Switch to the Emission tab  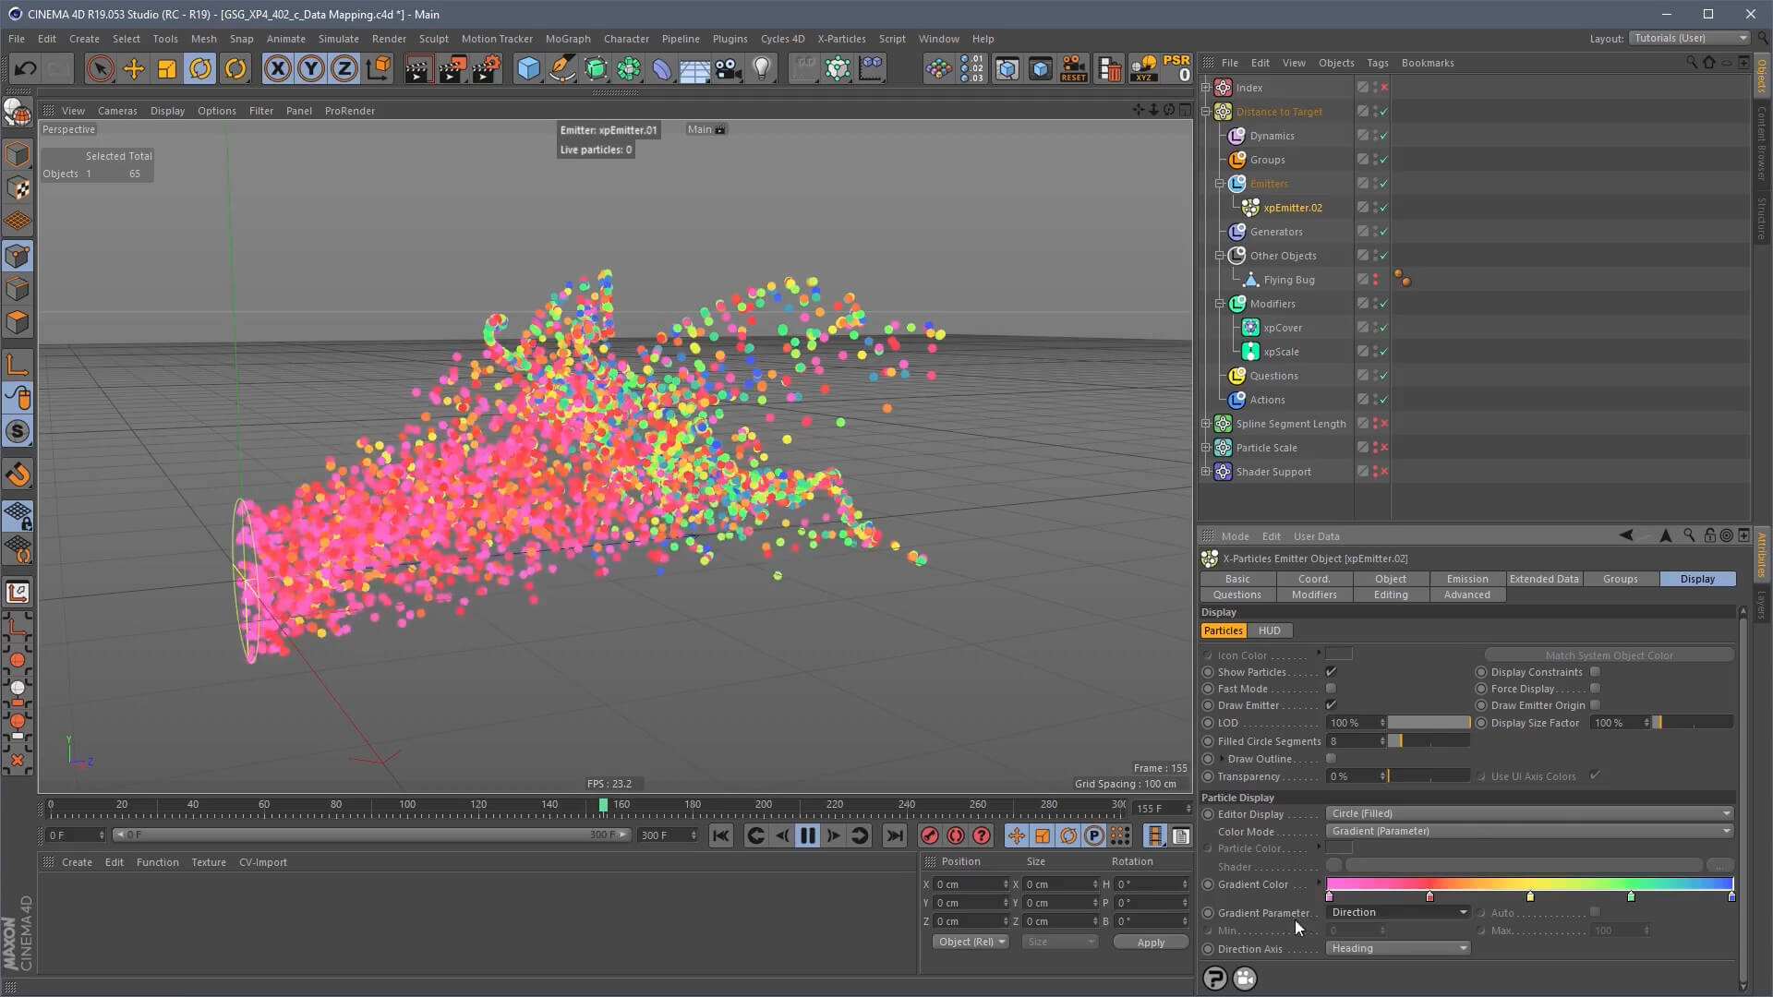[x=1466, y=579]
